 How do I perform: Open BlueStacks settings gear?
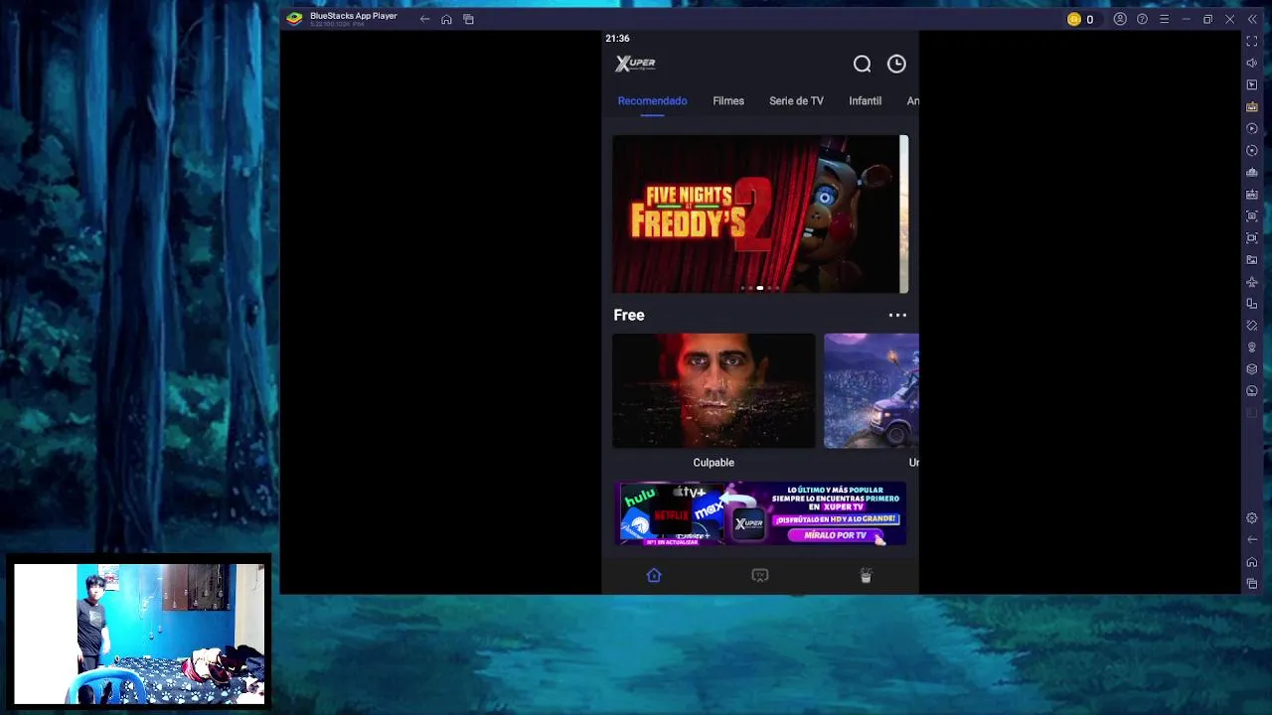point(1252,518)
